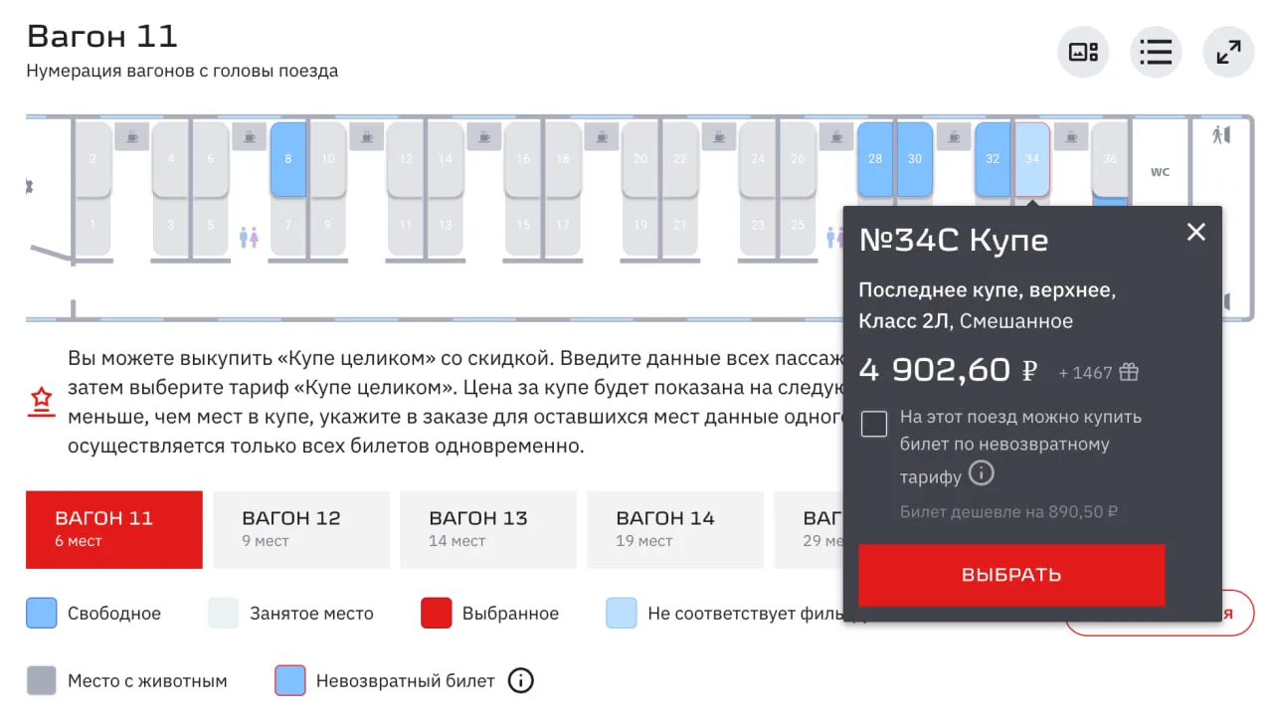Show info for Невозвратный билет legend entry
This screenshot has width=1273, height=722.
[521, 681]
